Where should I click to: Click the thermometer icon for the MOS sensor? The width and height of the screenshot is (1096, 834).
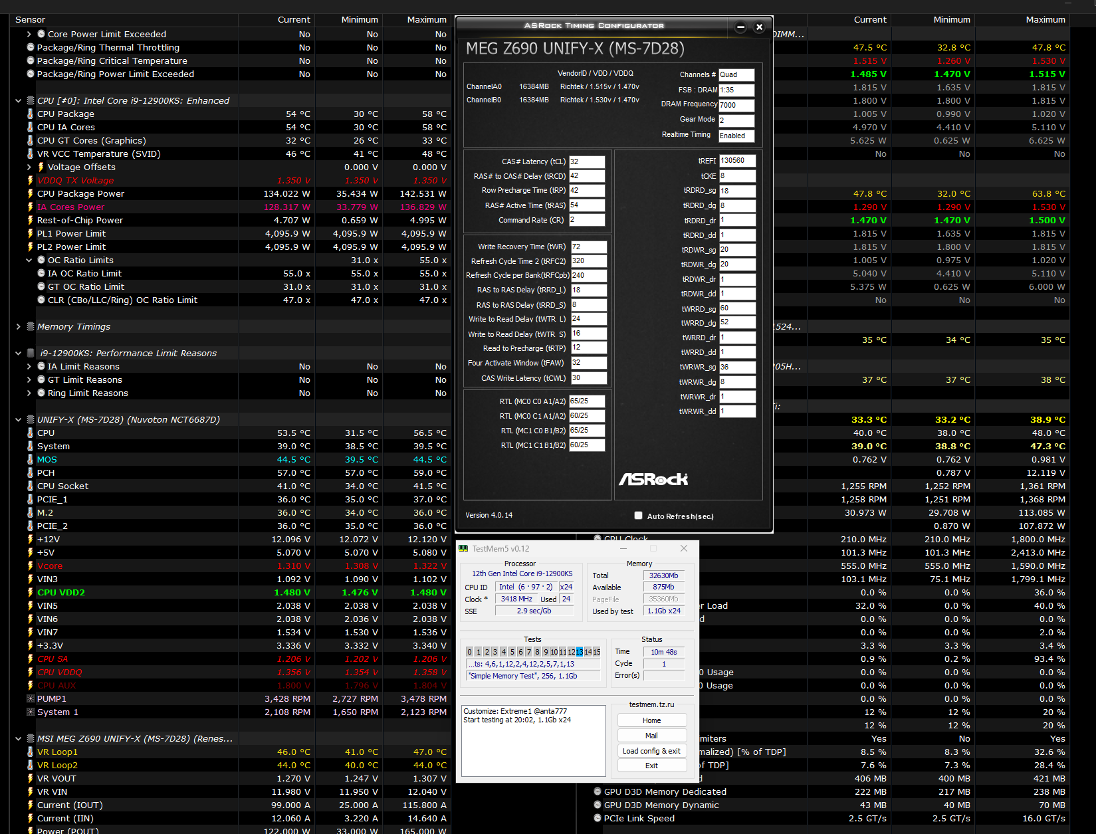30,459
